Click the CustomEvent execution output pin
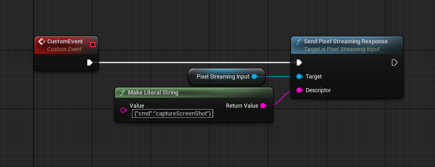This screenshot has height=167, width=435. (89, 63)
